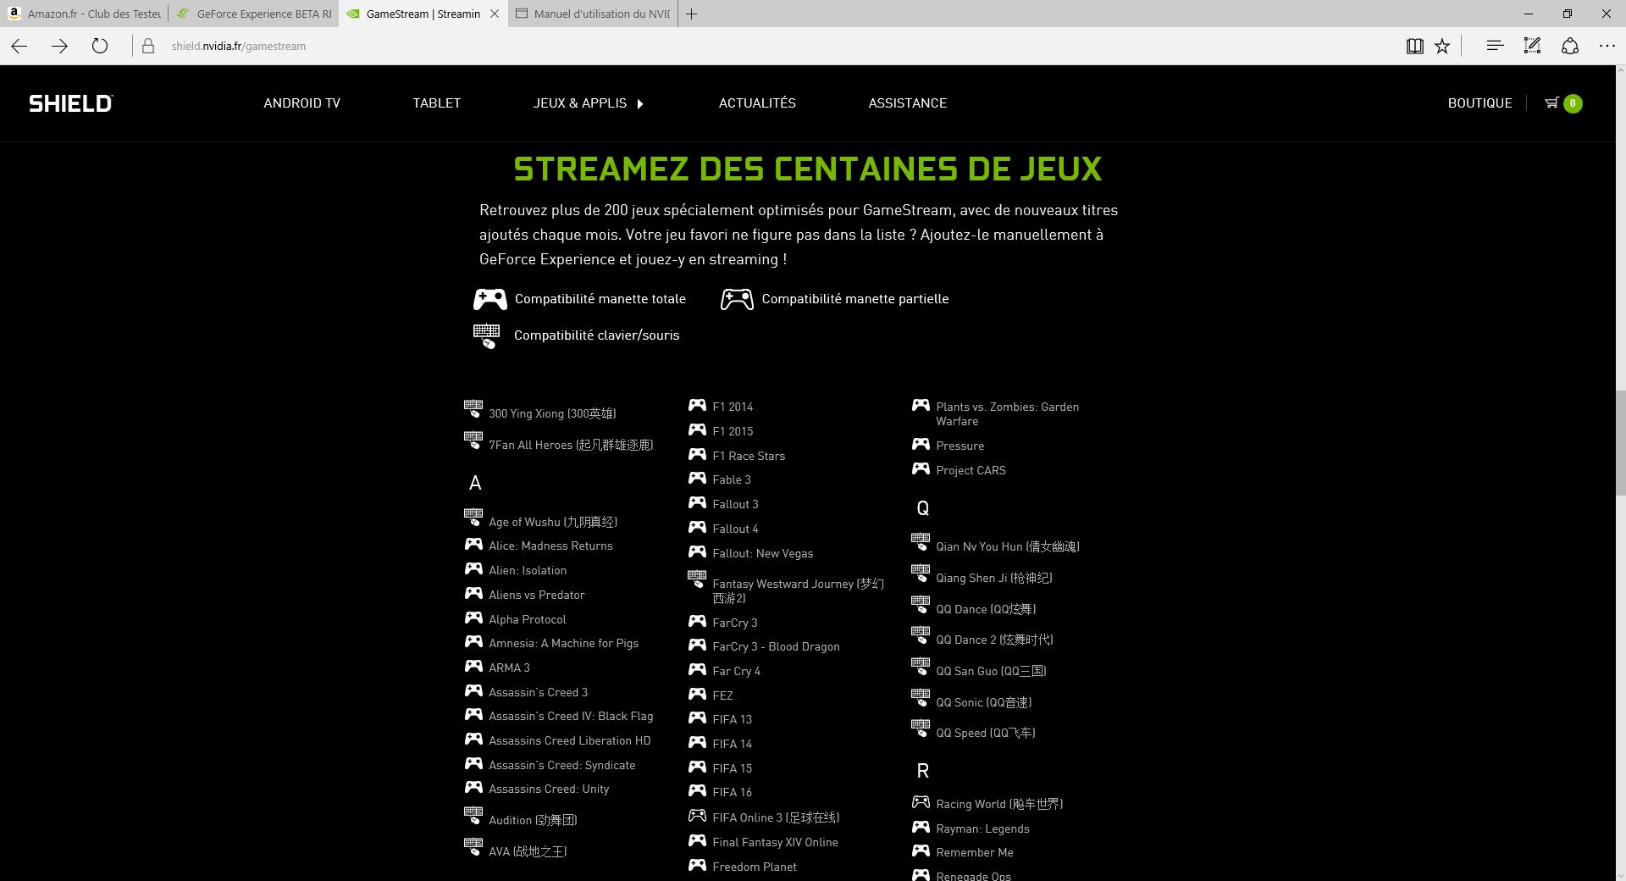
Task: Open the Project CARS game link
Action: 970,469
